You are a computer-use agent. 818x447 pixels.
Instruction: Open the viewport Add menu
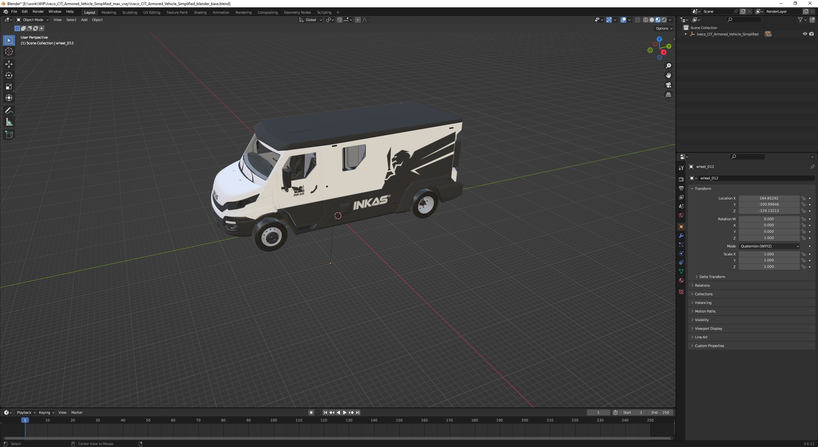tap(84, 20)
